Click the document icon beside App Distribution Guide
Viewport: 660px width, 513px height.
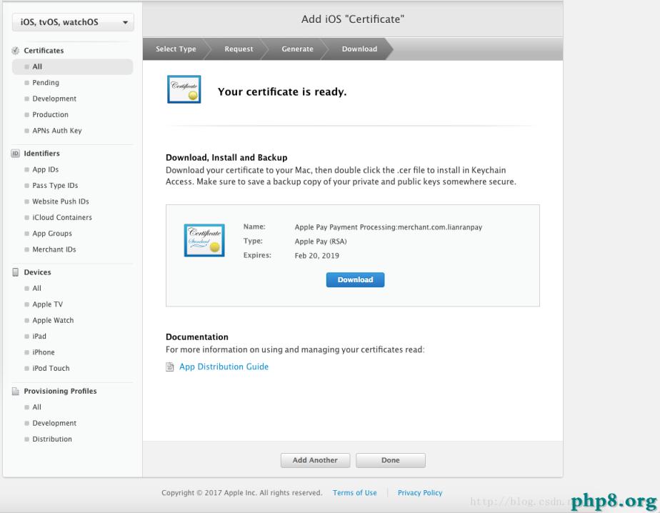pyautogui.click(x=170, y=367)
